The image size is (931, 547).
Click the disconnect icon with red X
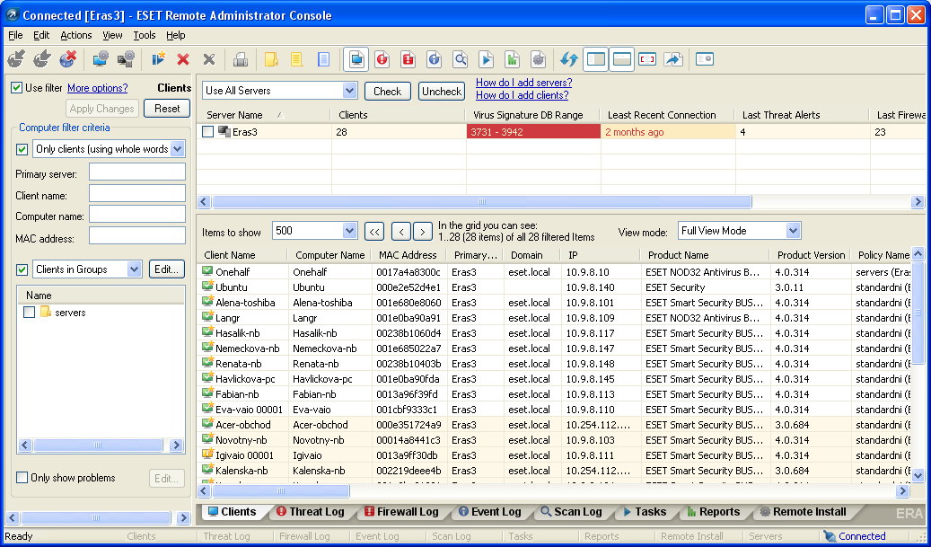[68, 58]
